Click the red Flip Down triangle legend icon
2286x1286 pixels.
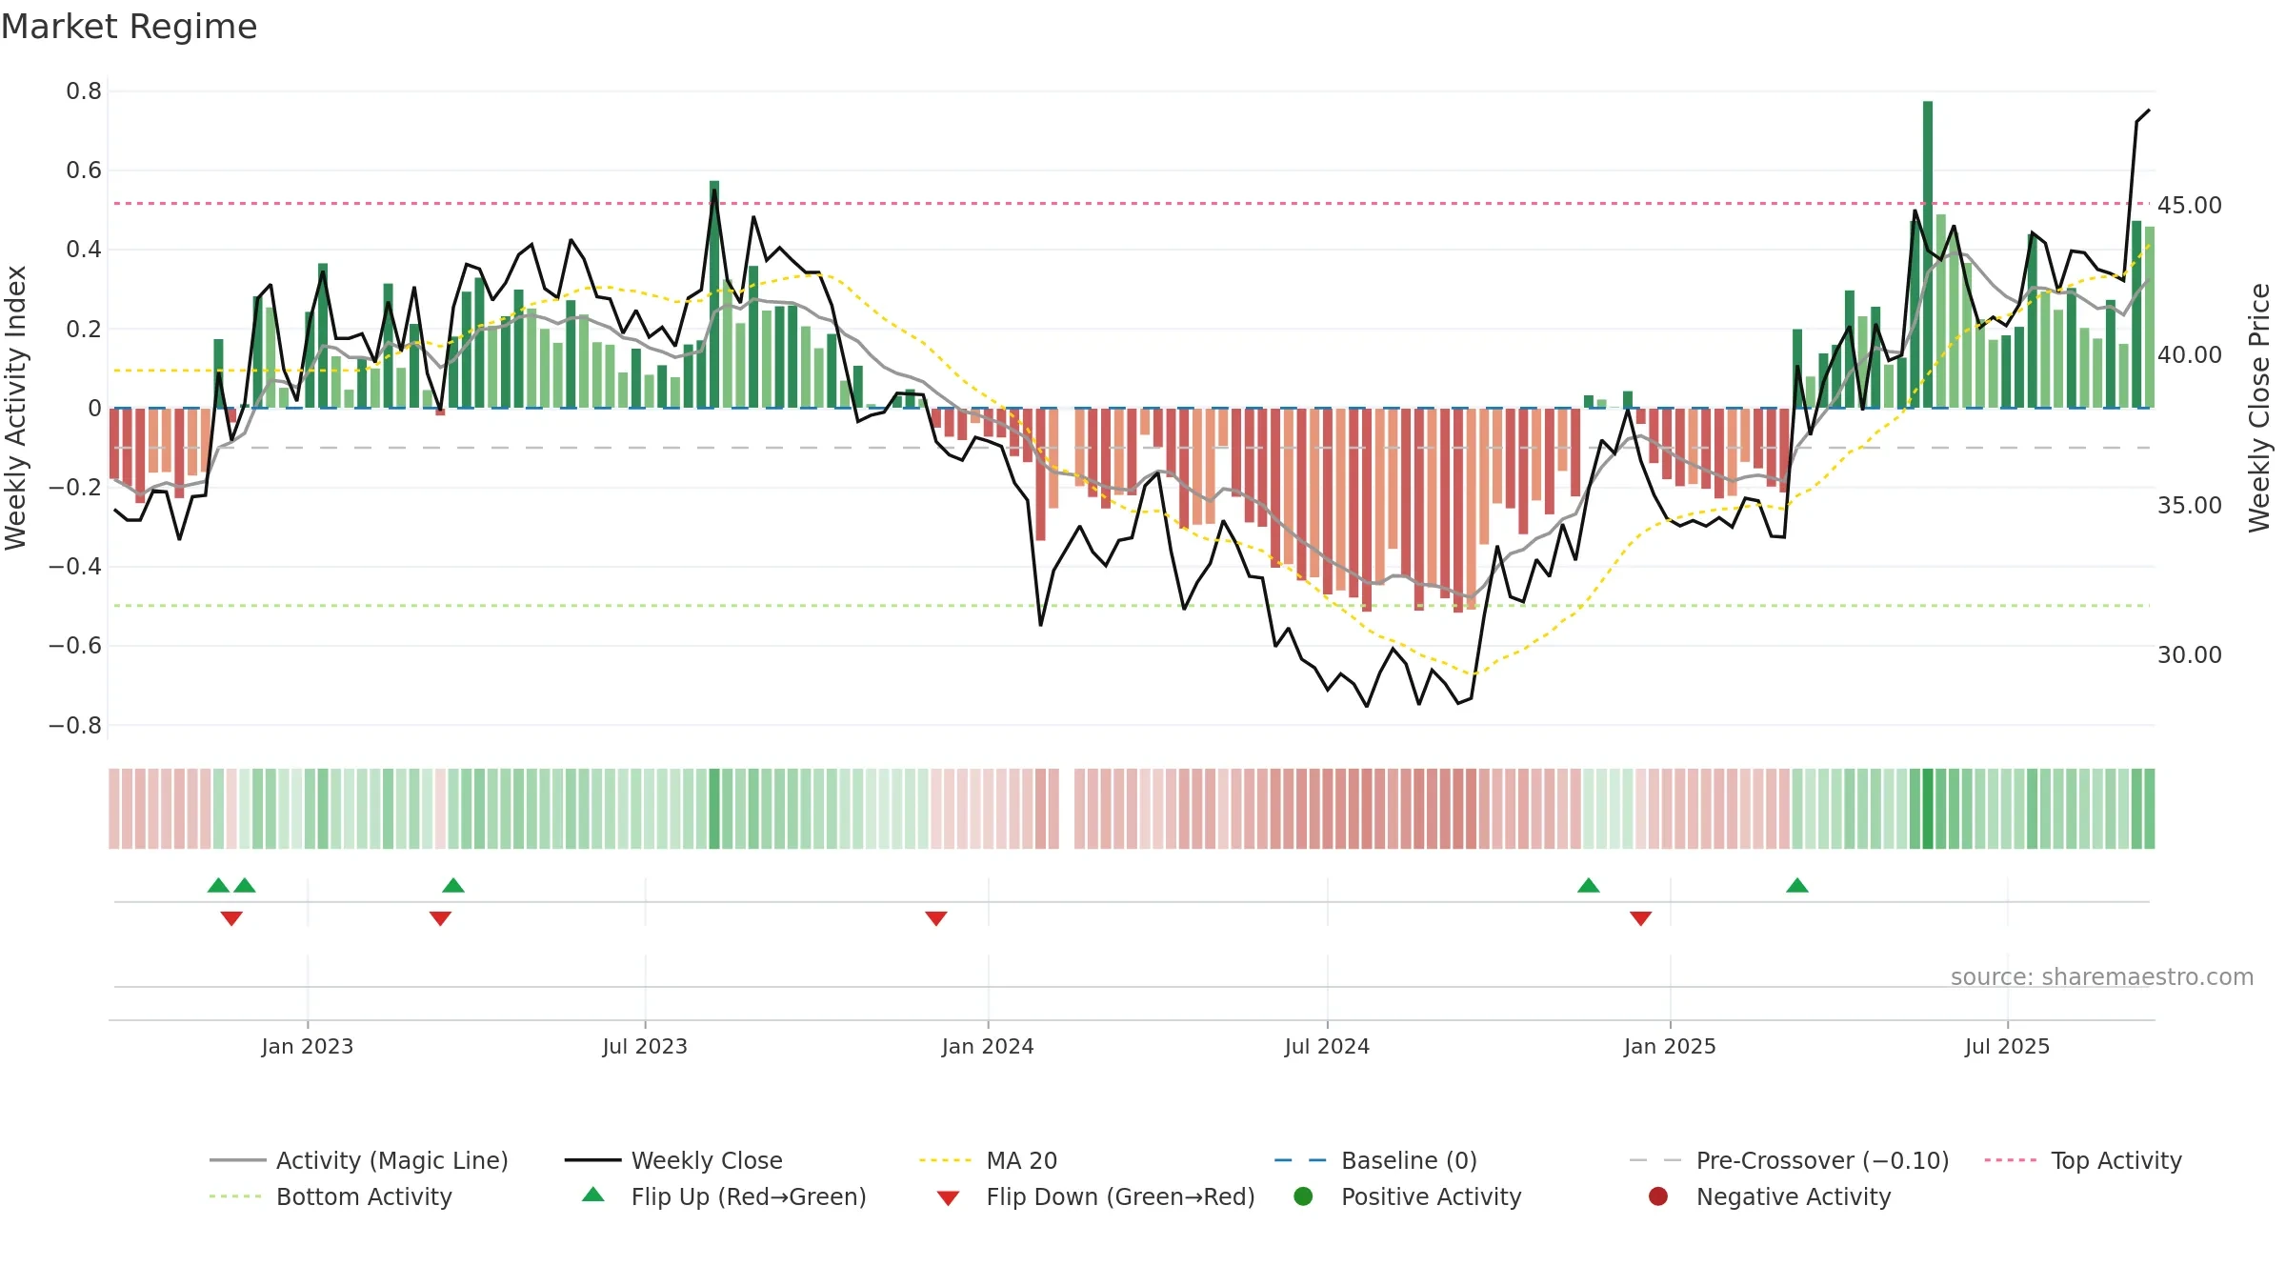point(948,1198)
